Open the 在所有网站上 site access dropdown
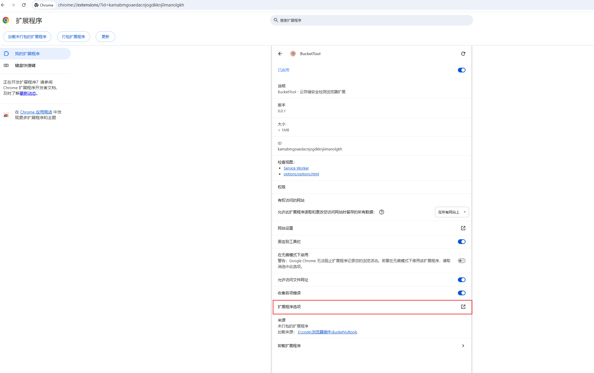Image resolution: width=594 pixels, height=373 pixels. [x=452, y=212]
